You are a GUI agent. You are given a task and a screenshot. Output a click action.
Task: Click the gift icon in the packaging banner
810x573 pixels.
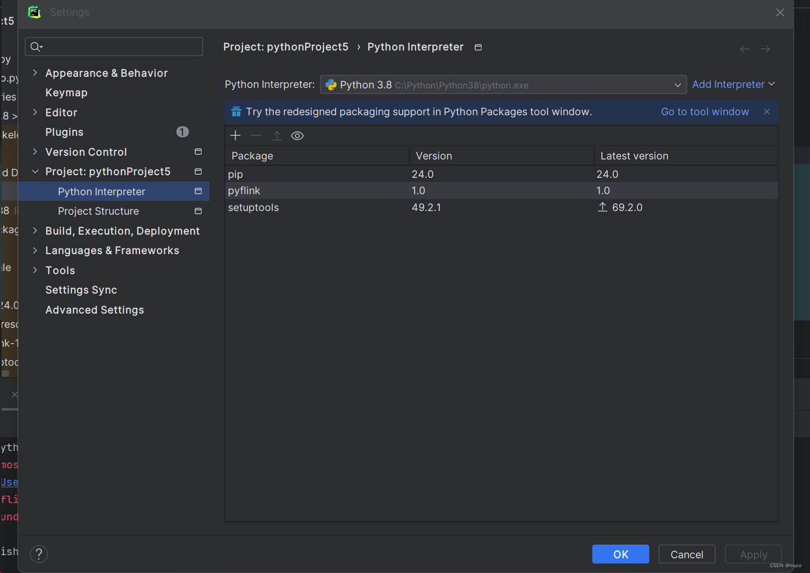[x=236, y=112]
